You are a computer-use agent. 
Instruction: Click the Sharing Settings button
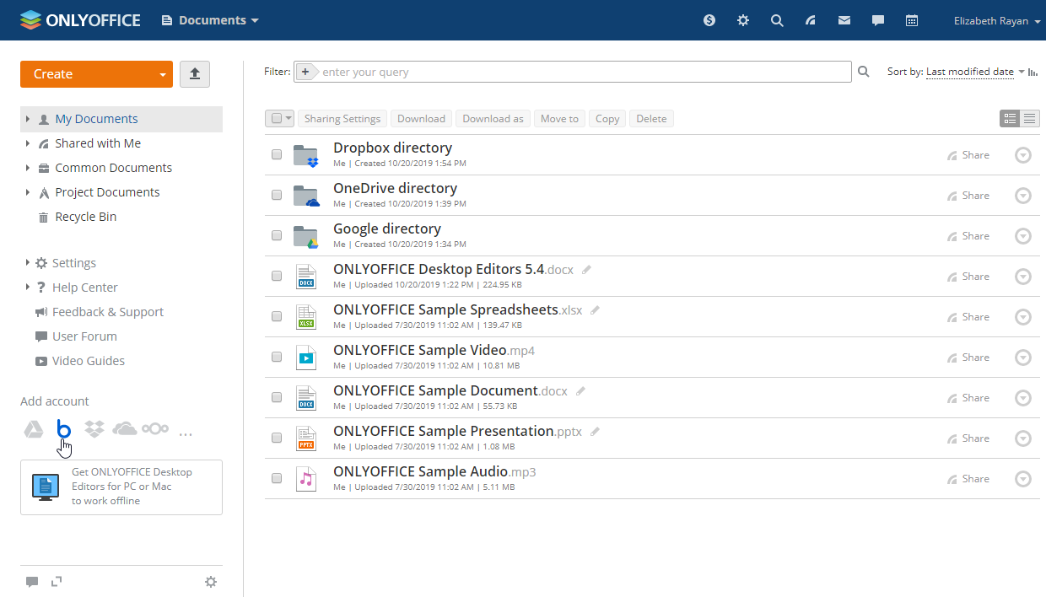point(342,119)
